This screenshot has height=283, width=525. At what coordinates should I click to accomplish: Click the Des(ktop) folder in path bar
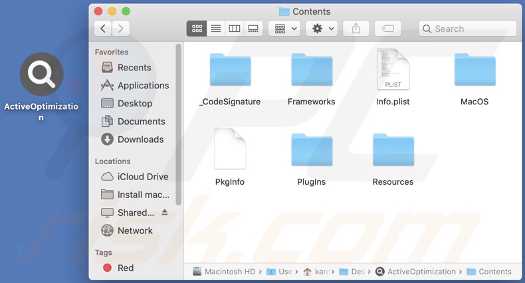pyautogui.click(x=352, y=272)
